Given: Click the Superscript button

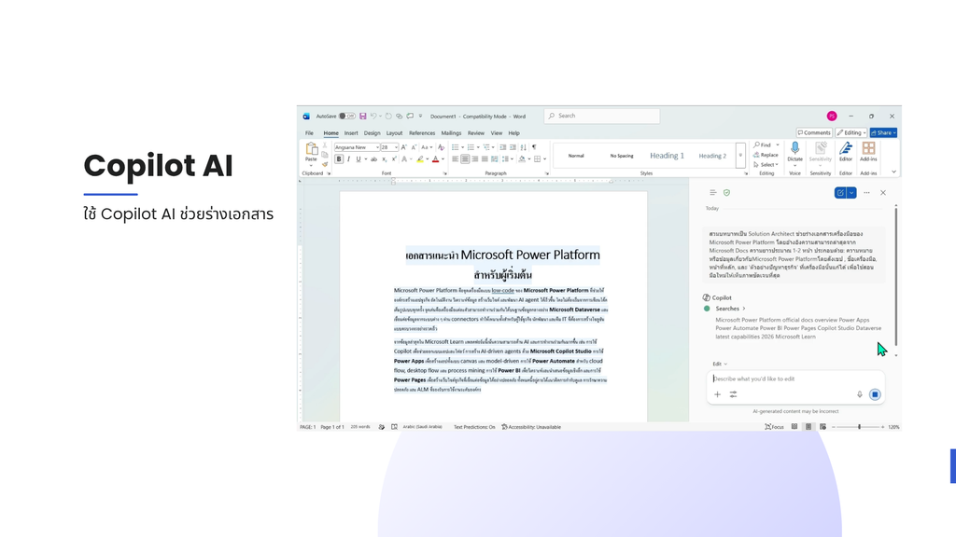Looking at the screenshot, I should tap(394, 159).
